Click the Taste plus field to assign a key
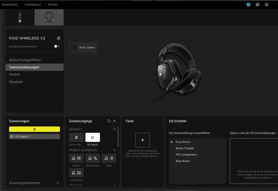 (x=142, y=140)
